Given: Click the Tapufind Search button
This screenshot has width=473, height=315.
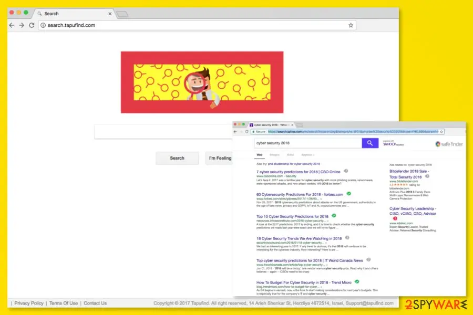Looking at the screenshot, I should point(177,158).
